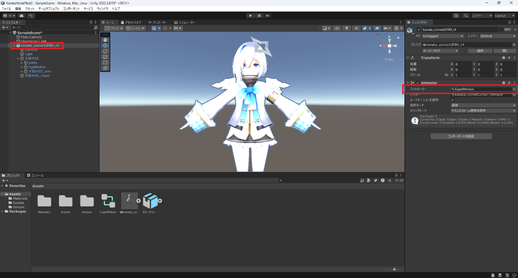Image resolution: width=518 pixels, height=278 pixels.
Task: Toggle the object active checkbox
Action: [418, 30]
